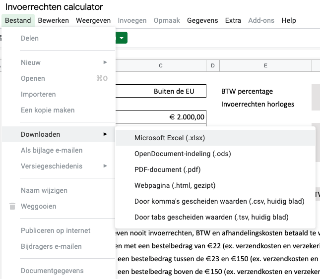Download as Webpagina (.html, gezipt)
The image size is (320, 279).
[175, 185]
